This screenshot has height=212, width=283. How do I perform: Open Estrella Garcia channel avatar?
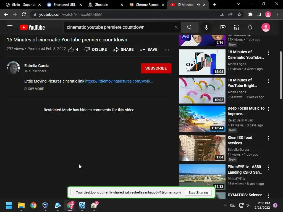pyautogui.click(x=13, y=68)
